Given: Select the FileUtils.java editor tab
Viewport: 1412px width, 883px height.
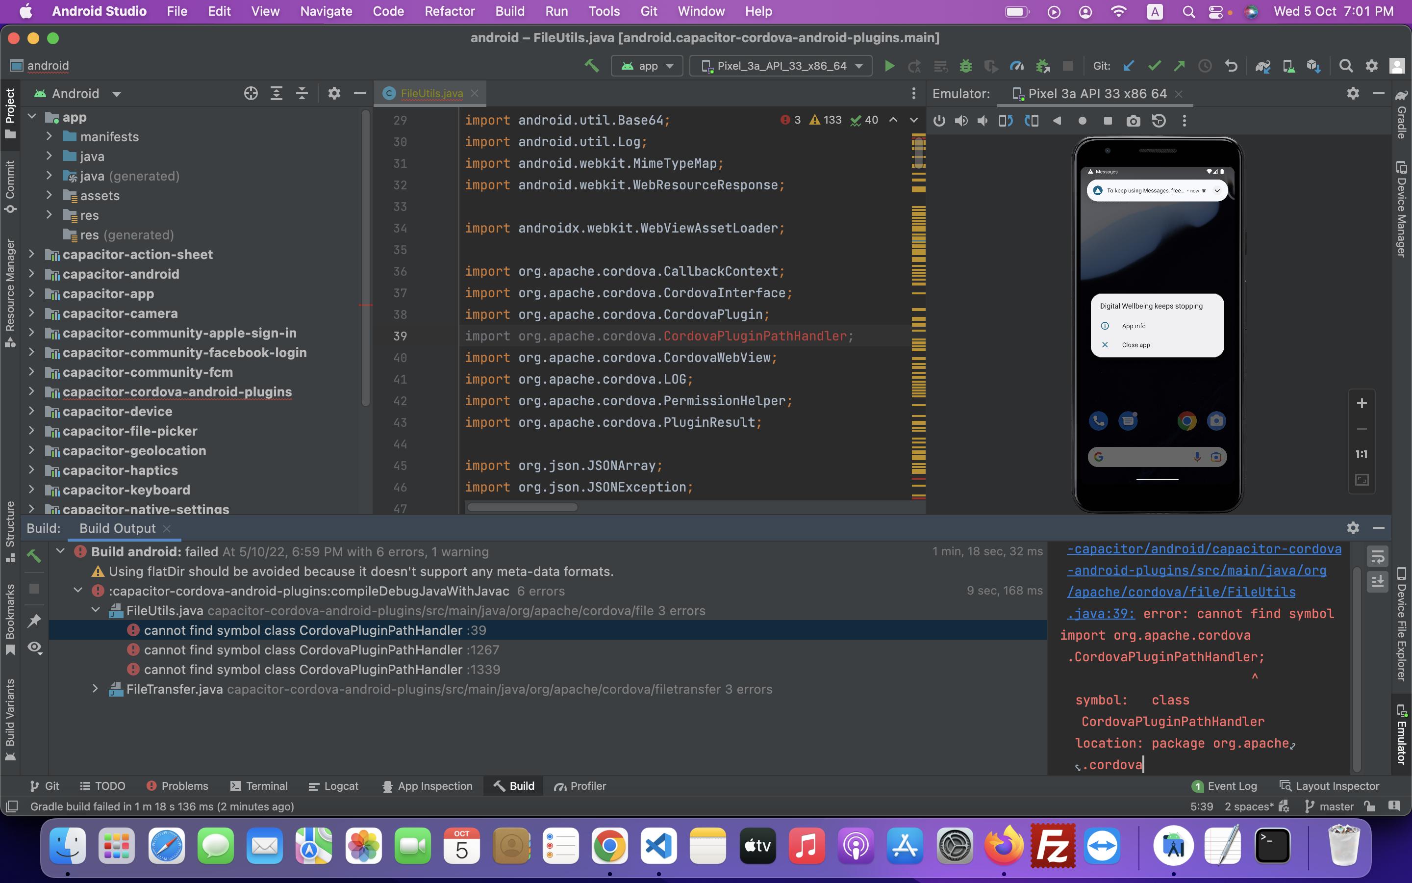Looking at the screenshot, I should coord(430,93).
